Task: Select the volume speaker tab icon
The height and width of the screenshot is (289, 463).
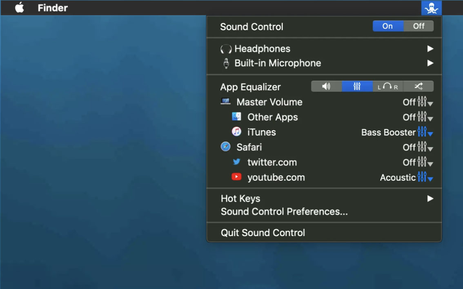Action: point(326,87)
